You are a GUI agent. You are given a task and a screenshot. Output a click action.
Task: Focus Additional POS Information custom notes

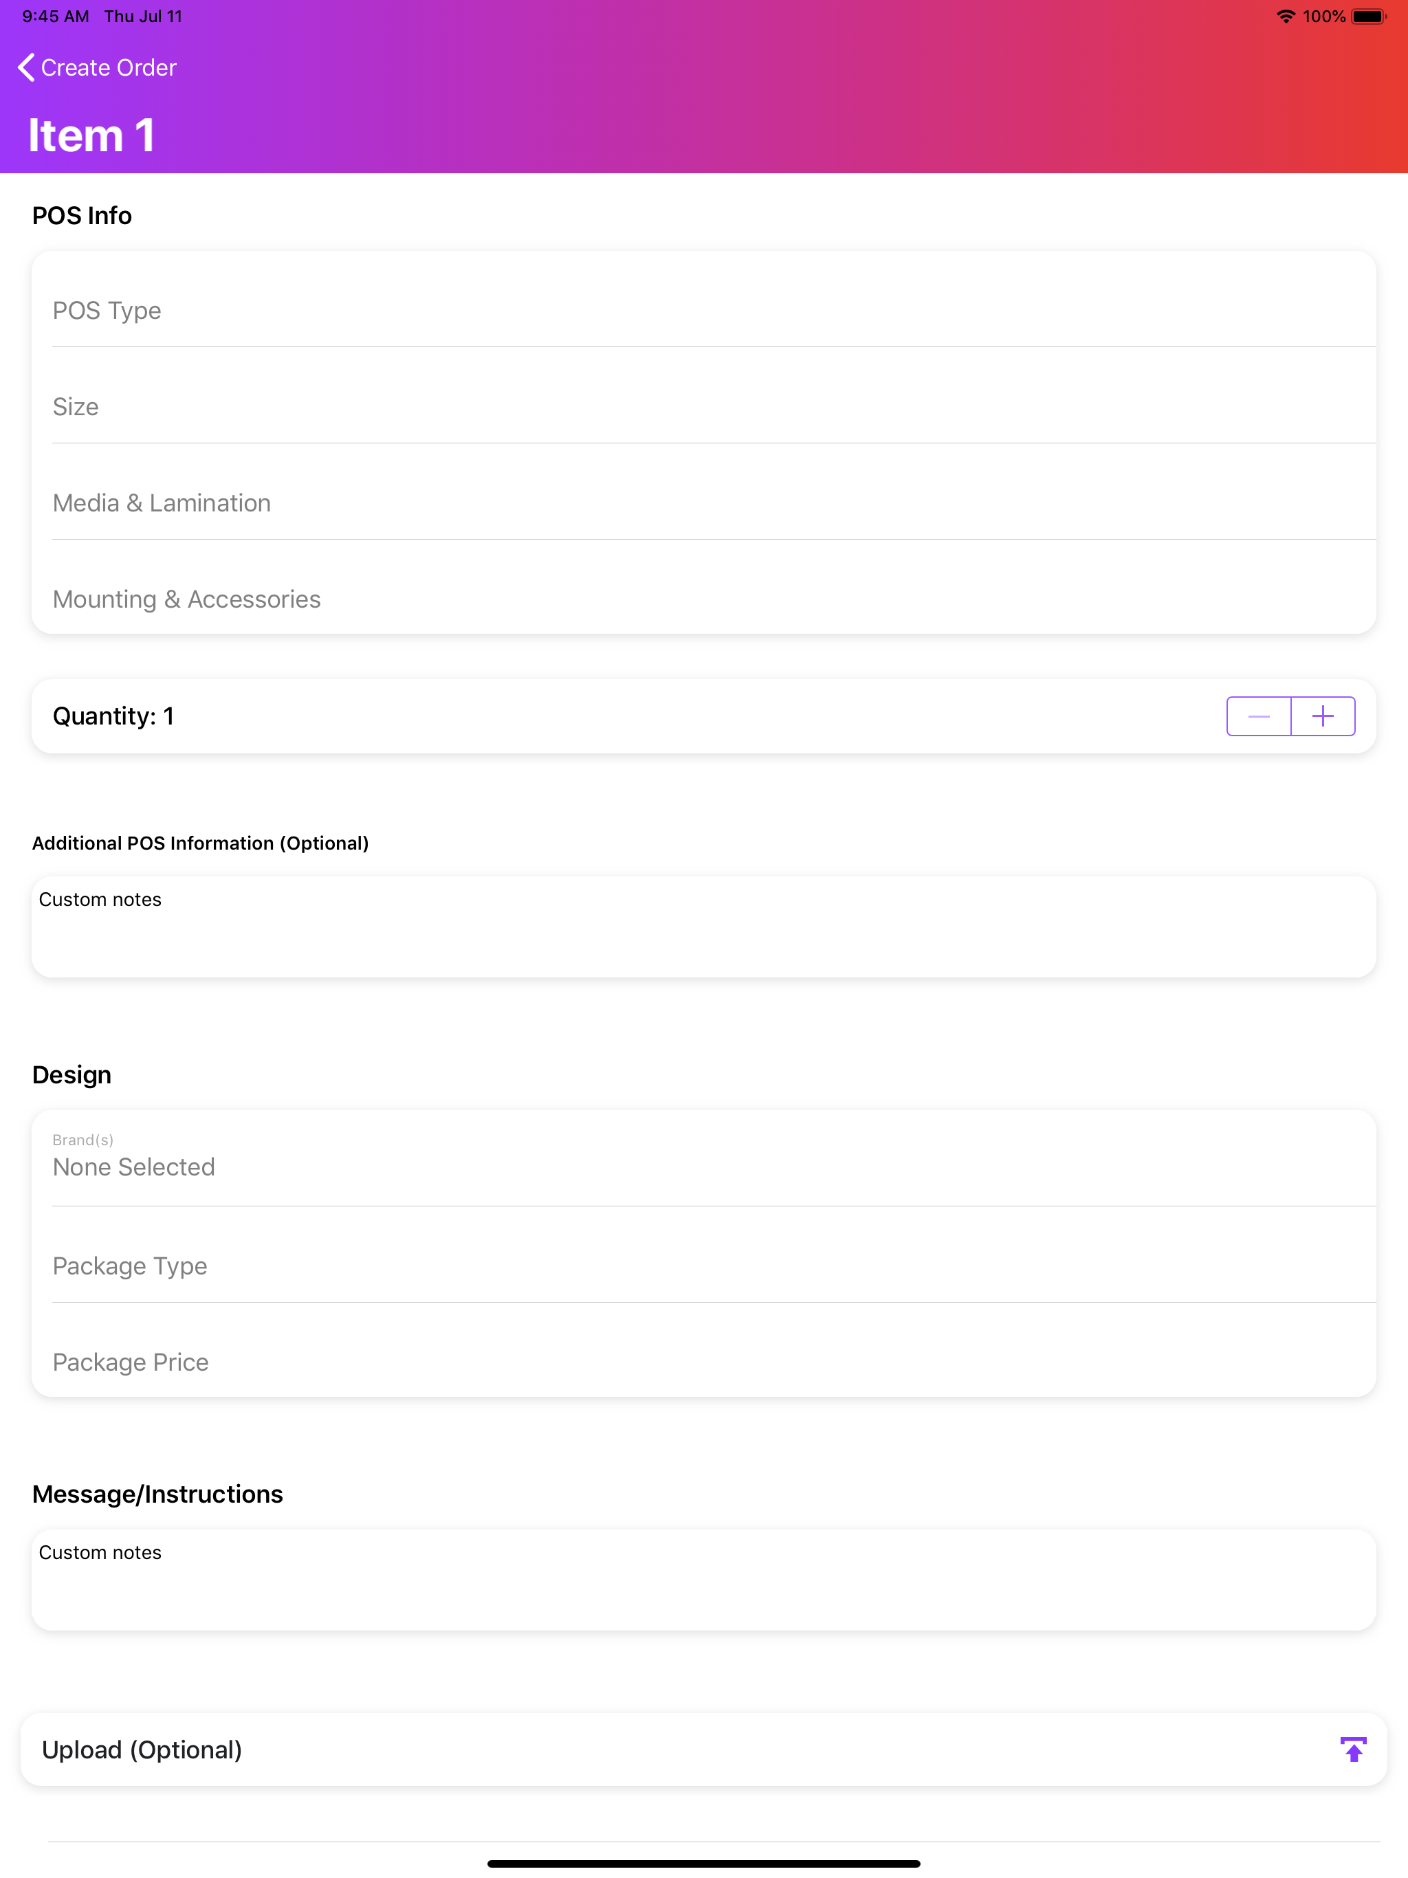pos(704,927)
